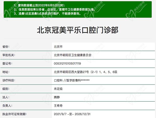Image resolution: width=156 pixels, height=118 pixels.
Task: Click the '地址:' label
Action: tap(6, 72)
